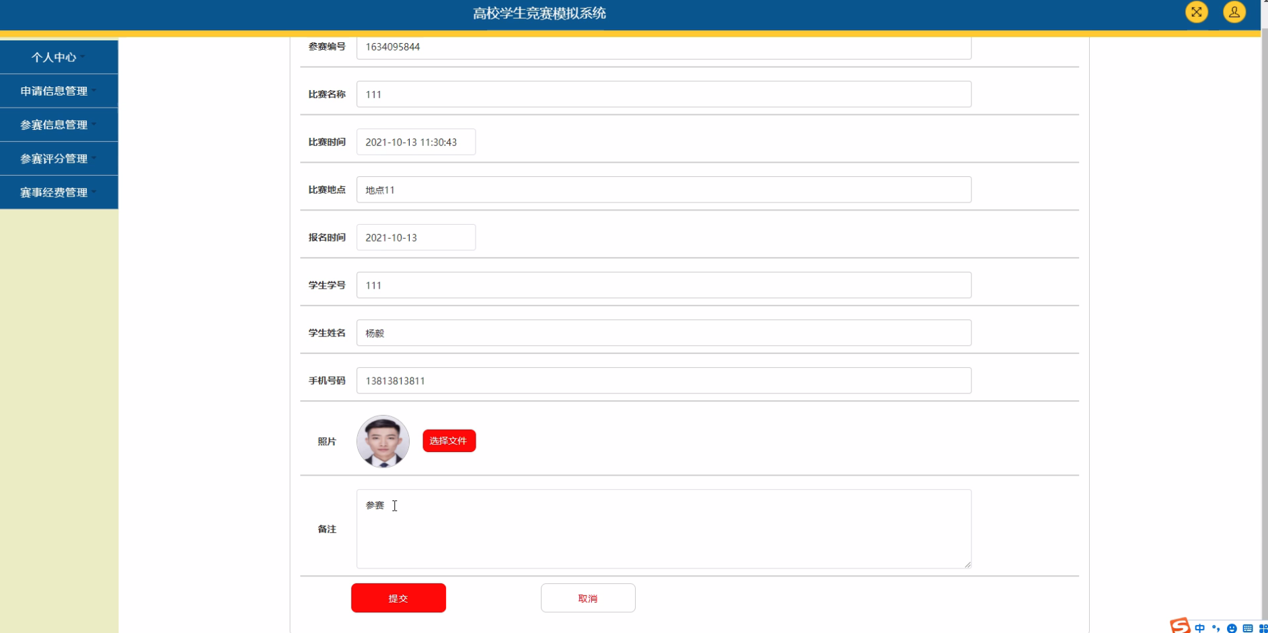Click the 取消 cancel button
The width and height of the screenshot is (1268, 633).
pos(588,598)
